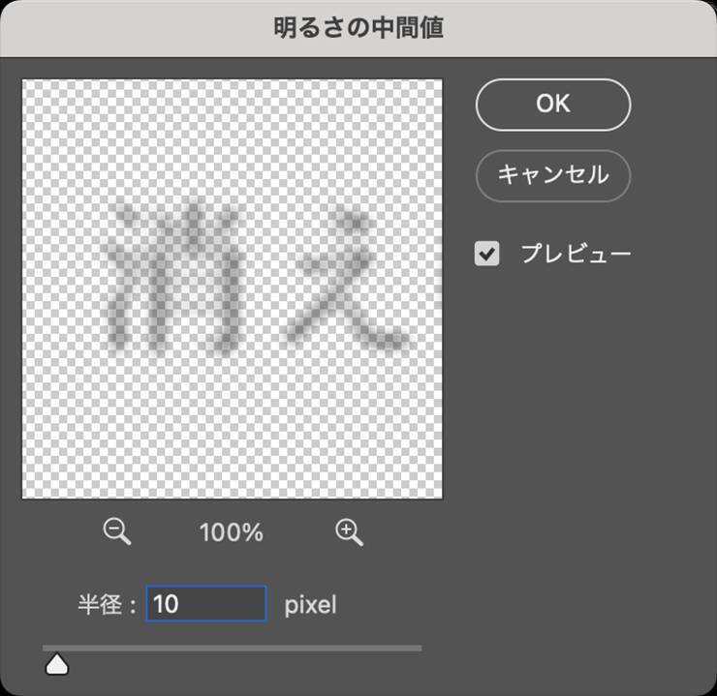Click the 明るさの中間値 dialog title bar
The image size is (717, 696).
[358, 28]
